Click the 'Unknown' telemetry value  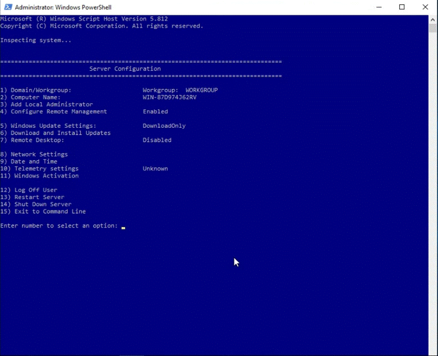click(x=156, y=169)
